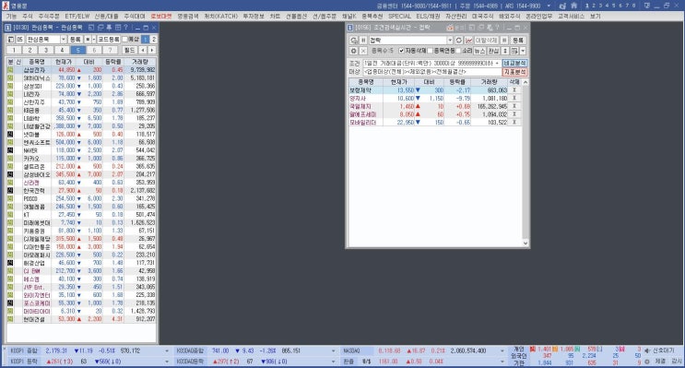Click the group list icon left of 05

(11, 40)
